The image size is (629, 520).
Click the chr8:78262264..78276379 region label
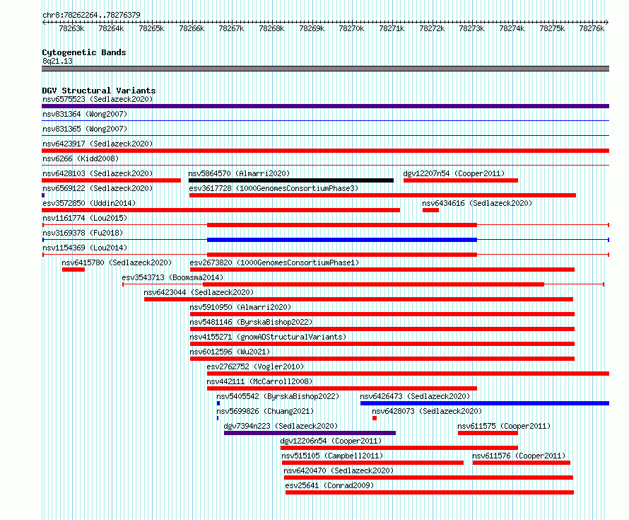click(x=91, y=15)
